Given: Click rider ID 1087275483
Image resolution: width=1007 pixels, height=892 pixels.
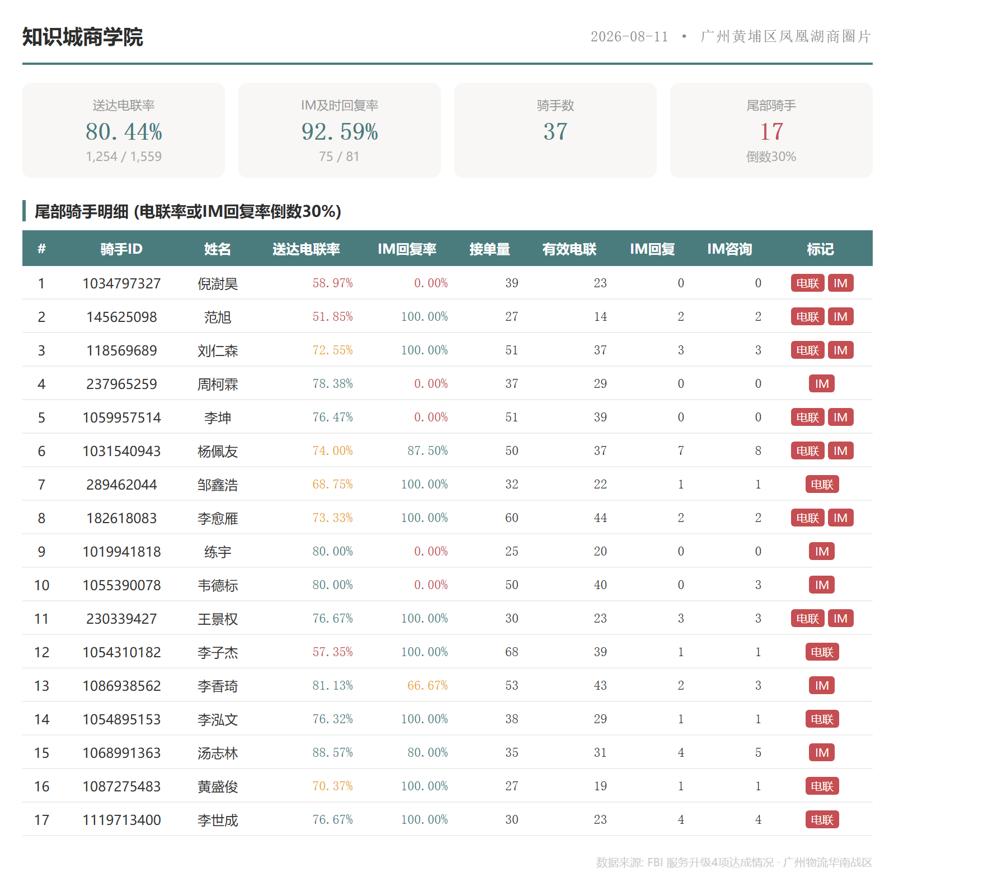Looking at the screenshot, I should pos(121,786).
